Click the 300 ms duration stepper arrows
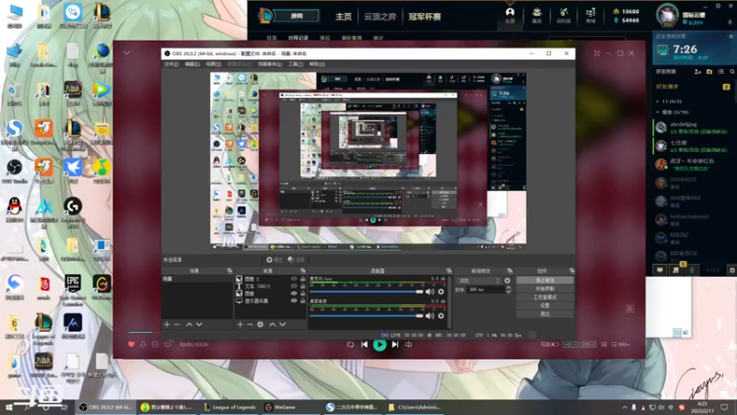The width and height of the screenshot is (737, 415). [509, 290]
